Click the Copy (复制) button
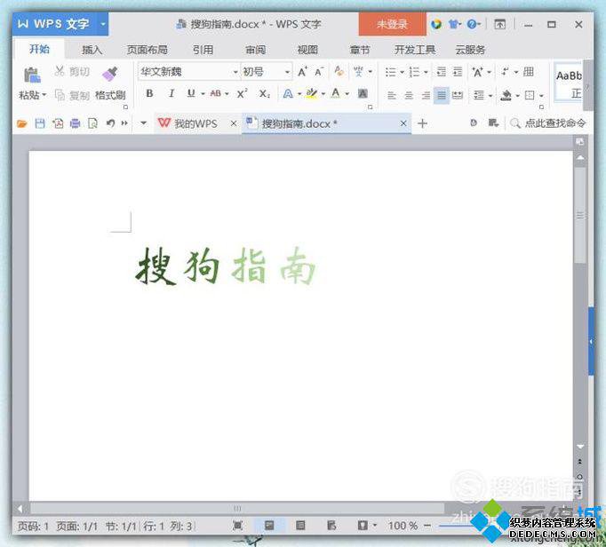 [72, 95]
